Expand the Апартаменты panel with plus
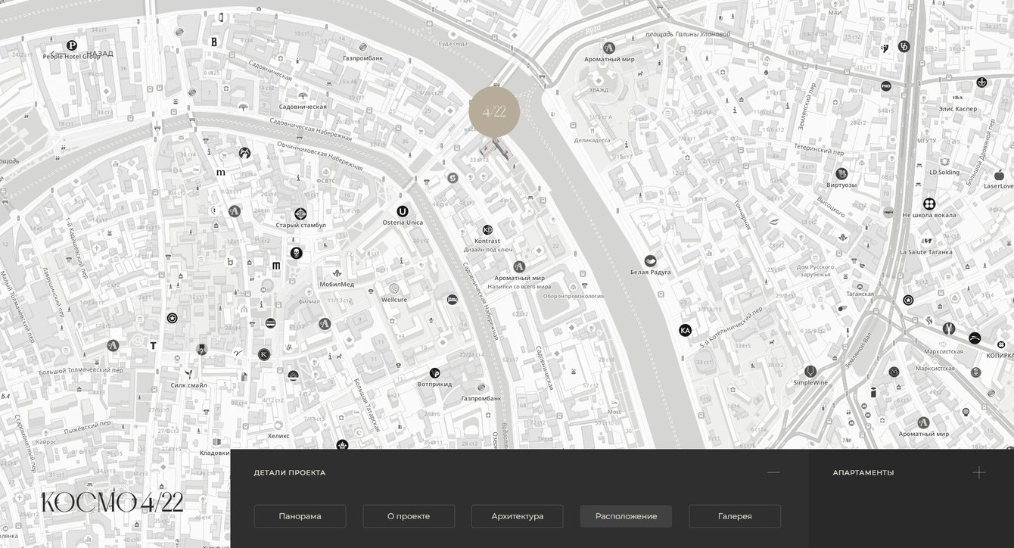 (978, 472)
